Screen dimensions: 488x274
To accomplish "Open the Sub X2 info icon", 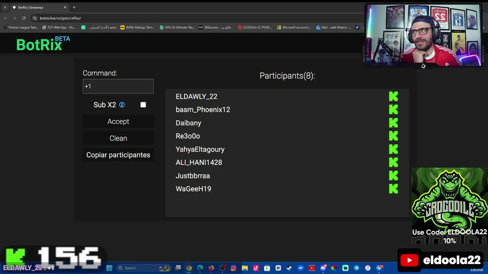I will tap(122, 105).
